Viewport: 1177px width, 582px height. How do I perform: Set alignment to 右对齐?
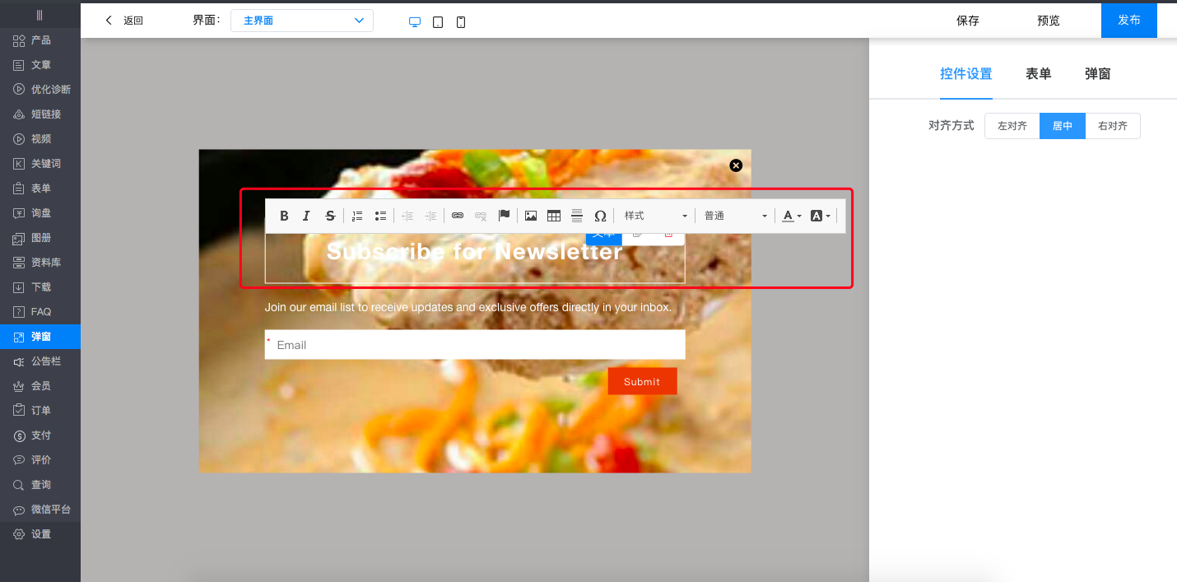(1113, 126)
